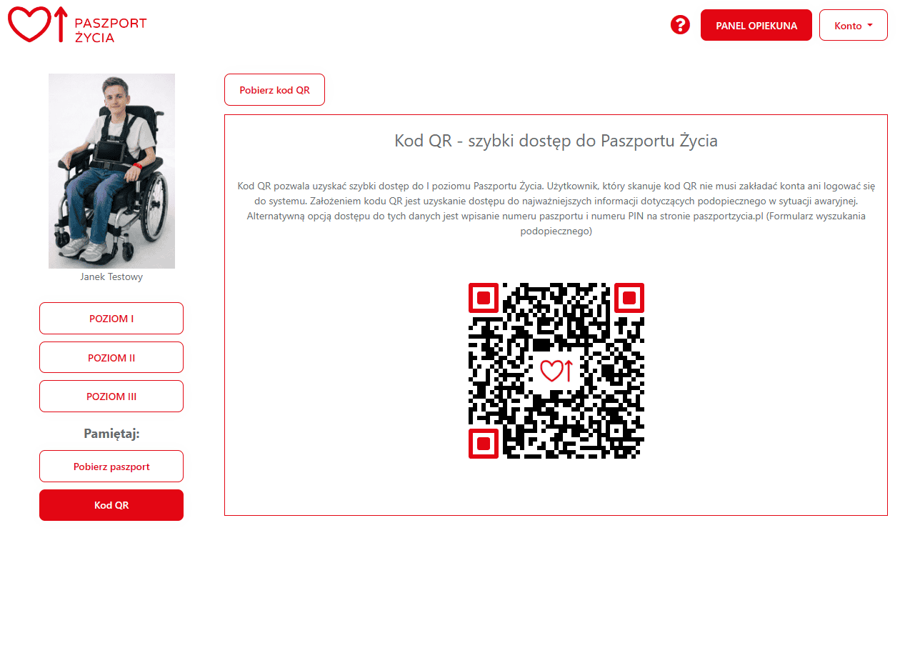Select the active Kod QR sidebar item
This screenshot has height=668, width=900.
[111, 505]
